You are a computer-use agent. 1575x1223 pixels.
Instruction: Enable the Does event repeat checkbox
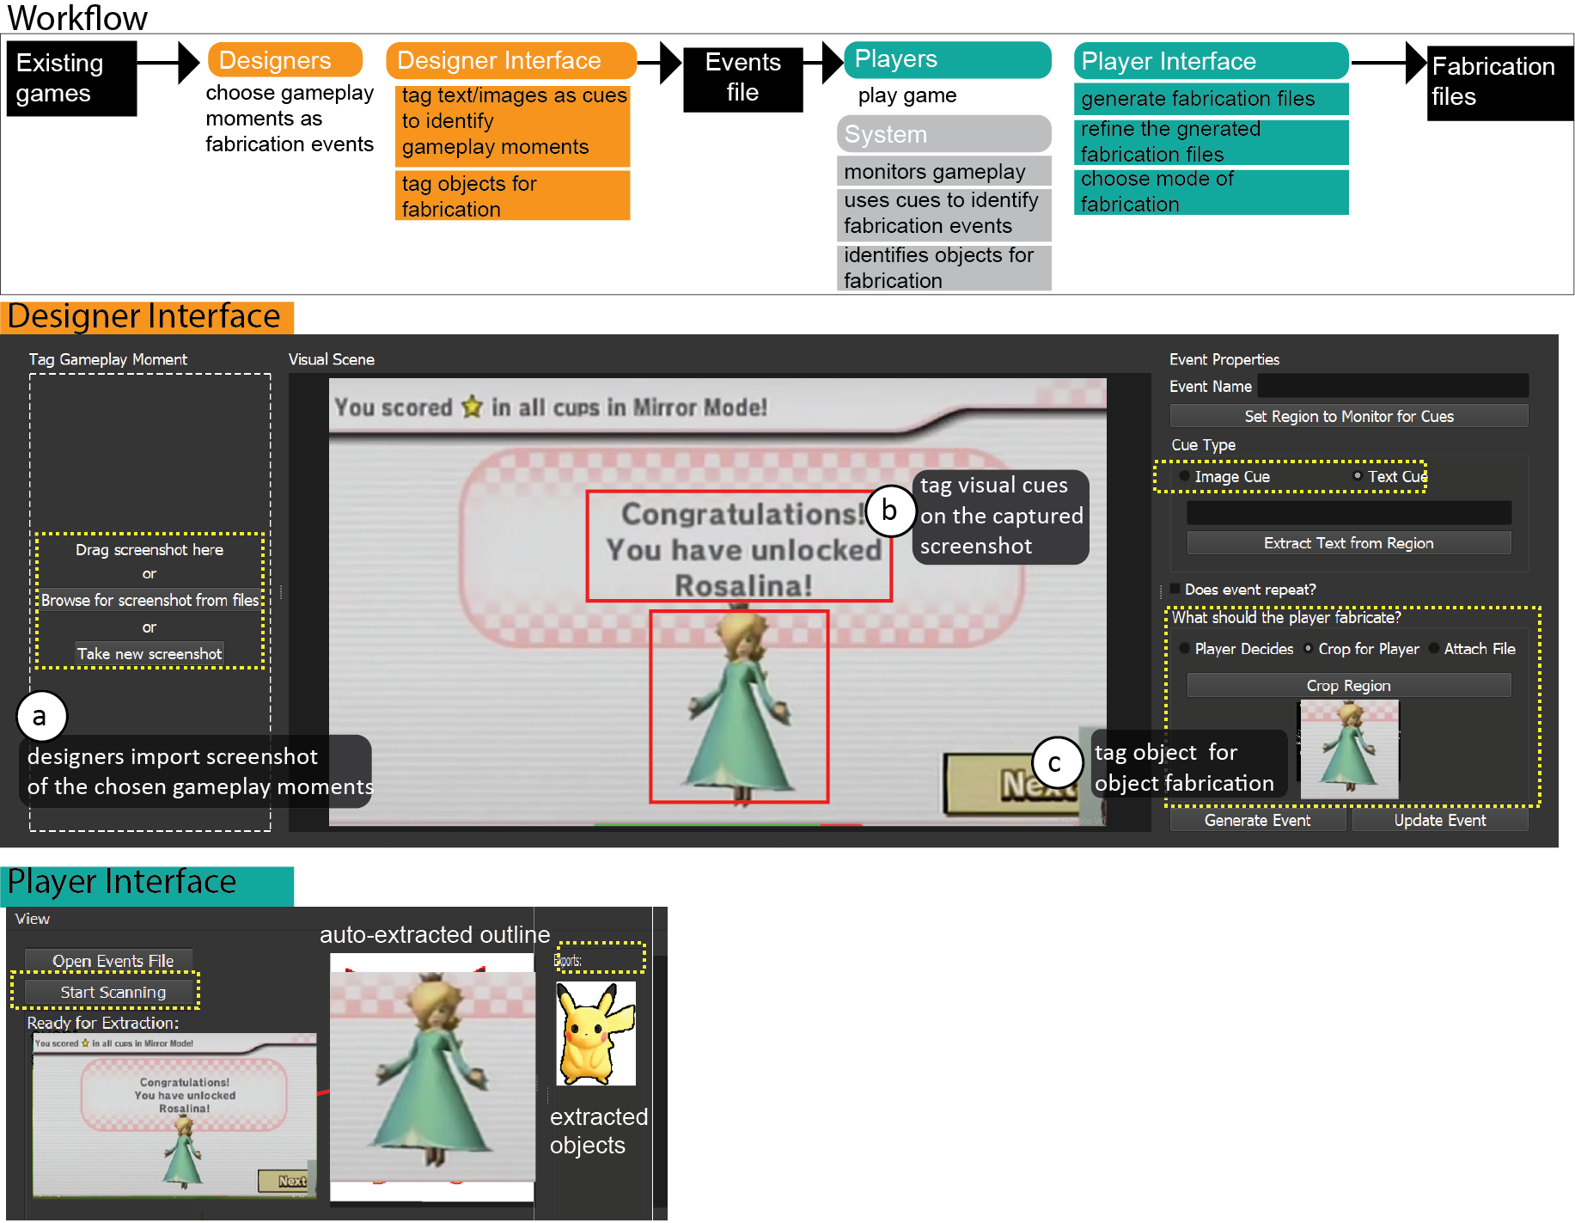1175,589
